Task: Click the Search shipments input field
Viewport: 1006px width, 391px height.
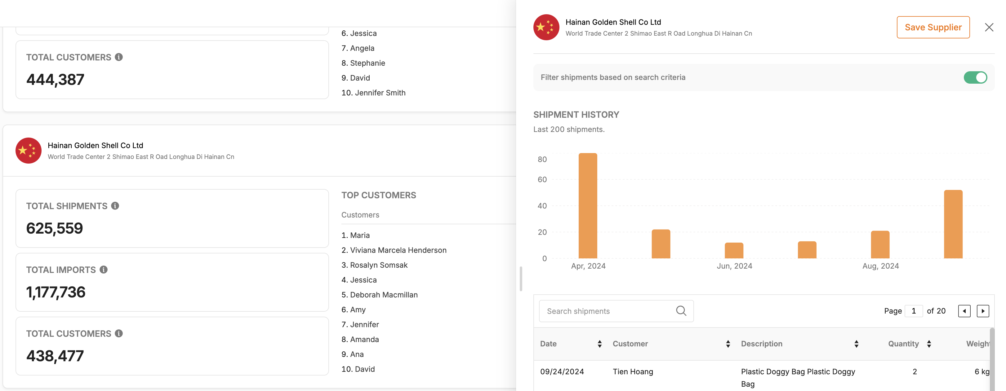Action: click(x=616, y=311)
